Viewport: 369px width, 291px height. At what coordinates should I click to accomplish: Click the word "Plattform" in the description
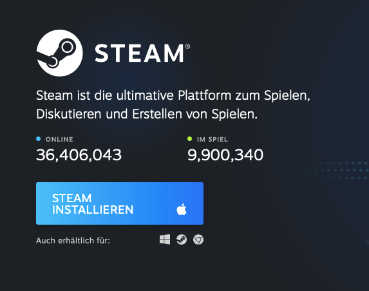tap(205, 95)
